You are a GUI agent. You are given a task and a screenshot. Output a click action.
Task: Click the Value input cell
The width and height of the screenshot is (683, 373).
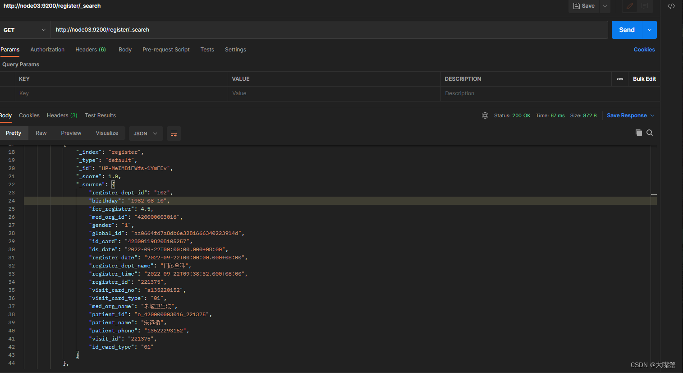(334, 93)
